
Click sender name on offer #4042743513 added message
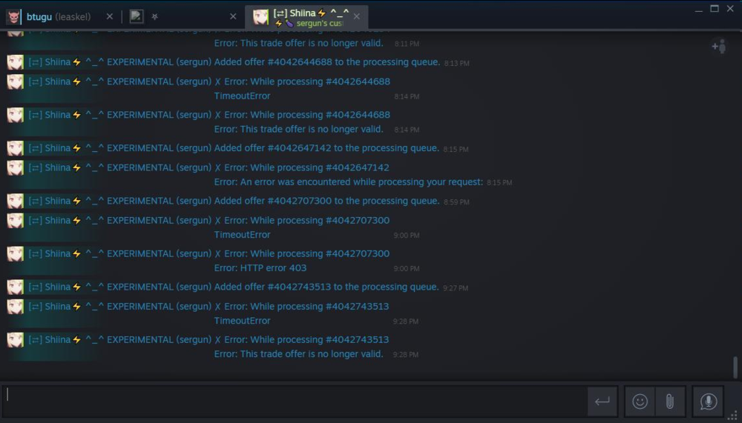pyautogui.click(x=119, y=287)
